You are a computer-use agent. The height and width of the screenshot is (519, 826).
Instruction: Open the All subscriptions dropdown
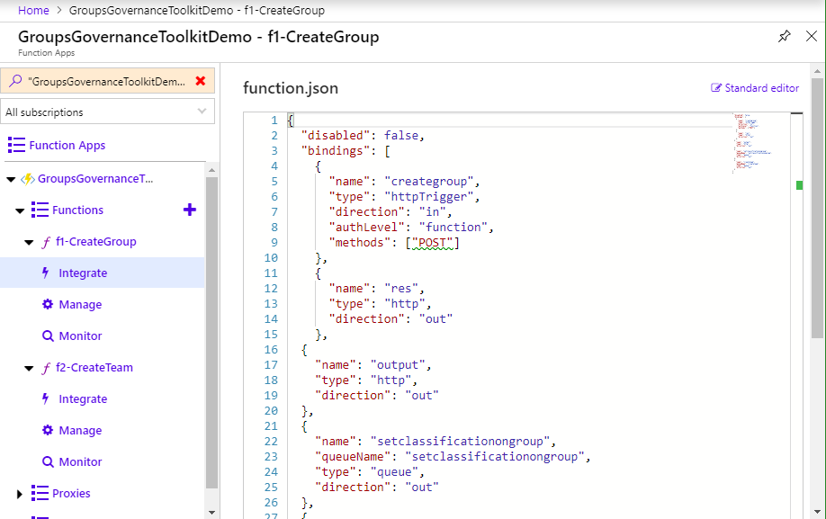point(107,112)
